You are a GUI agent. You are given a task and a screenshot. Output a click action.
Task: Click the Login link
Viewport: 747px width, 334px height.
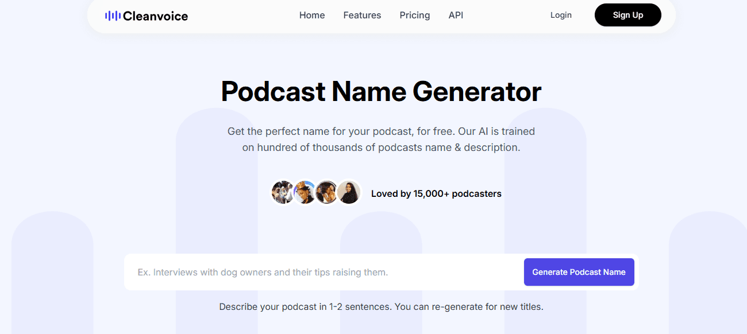(560, 15)
